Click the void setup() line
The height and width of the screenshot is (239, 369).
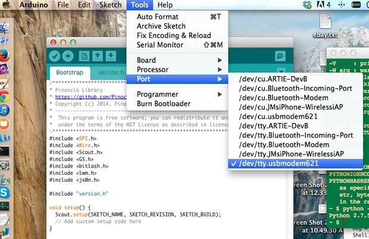coord(70,207)
